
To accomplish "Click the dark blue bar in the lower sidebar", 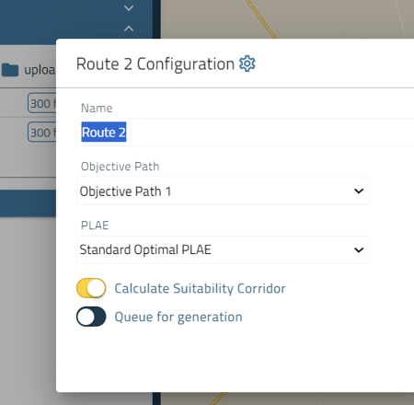I will 28,203.
